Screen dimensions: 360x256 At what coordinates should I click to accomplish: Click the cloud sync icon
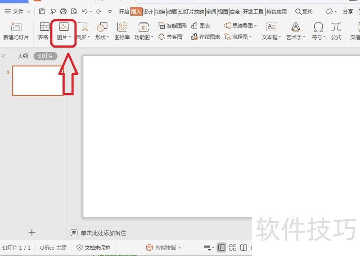pos(329,12)
